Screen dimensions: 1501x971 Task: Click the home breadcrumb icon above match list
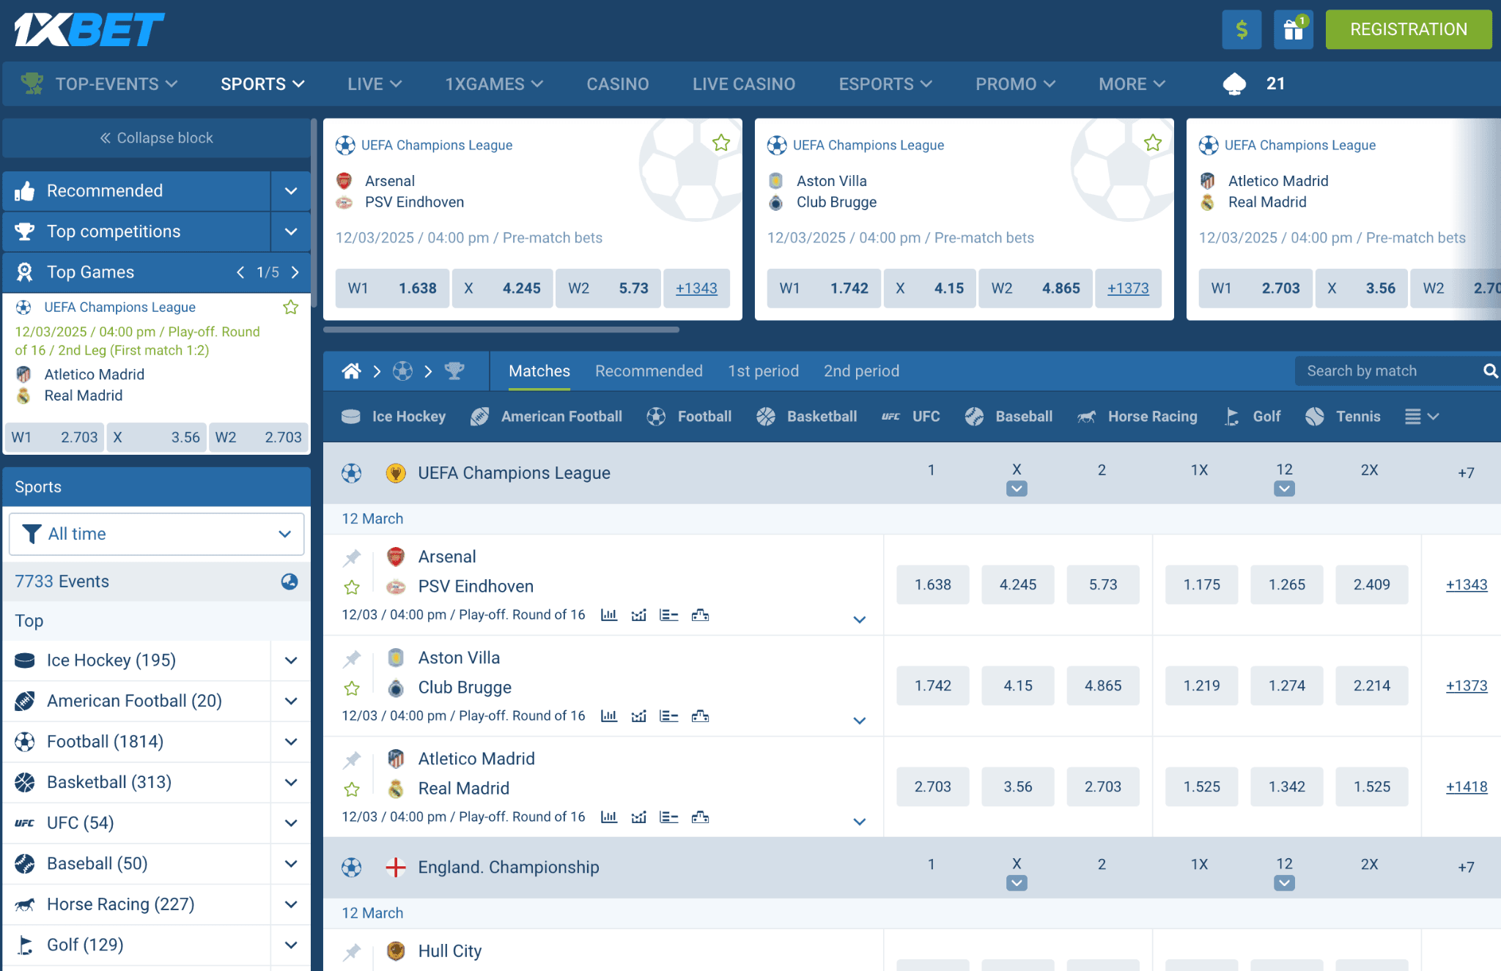tap(352, 371)
